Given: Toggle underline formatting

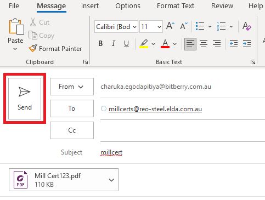Looking at the screenshot, I should [126, 43].
